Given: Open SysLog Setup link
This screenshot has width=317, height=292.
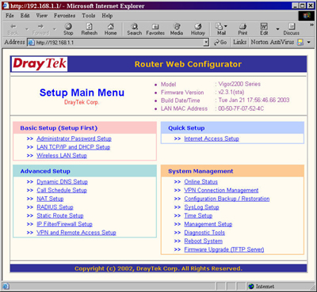Looking at the screenshot, I should click(x=201, y=207).
